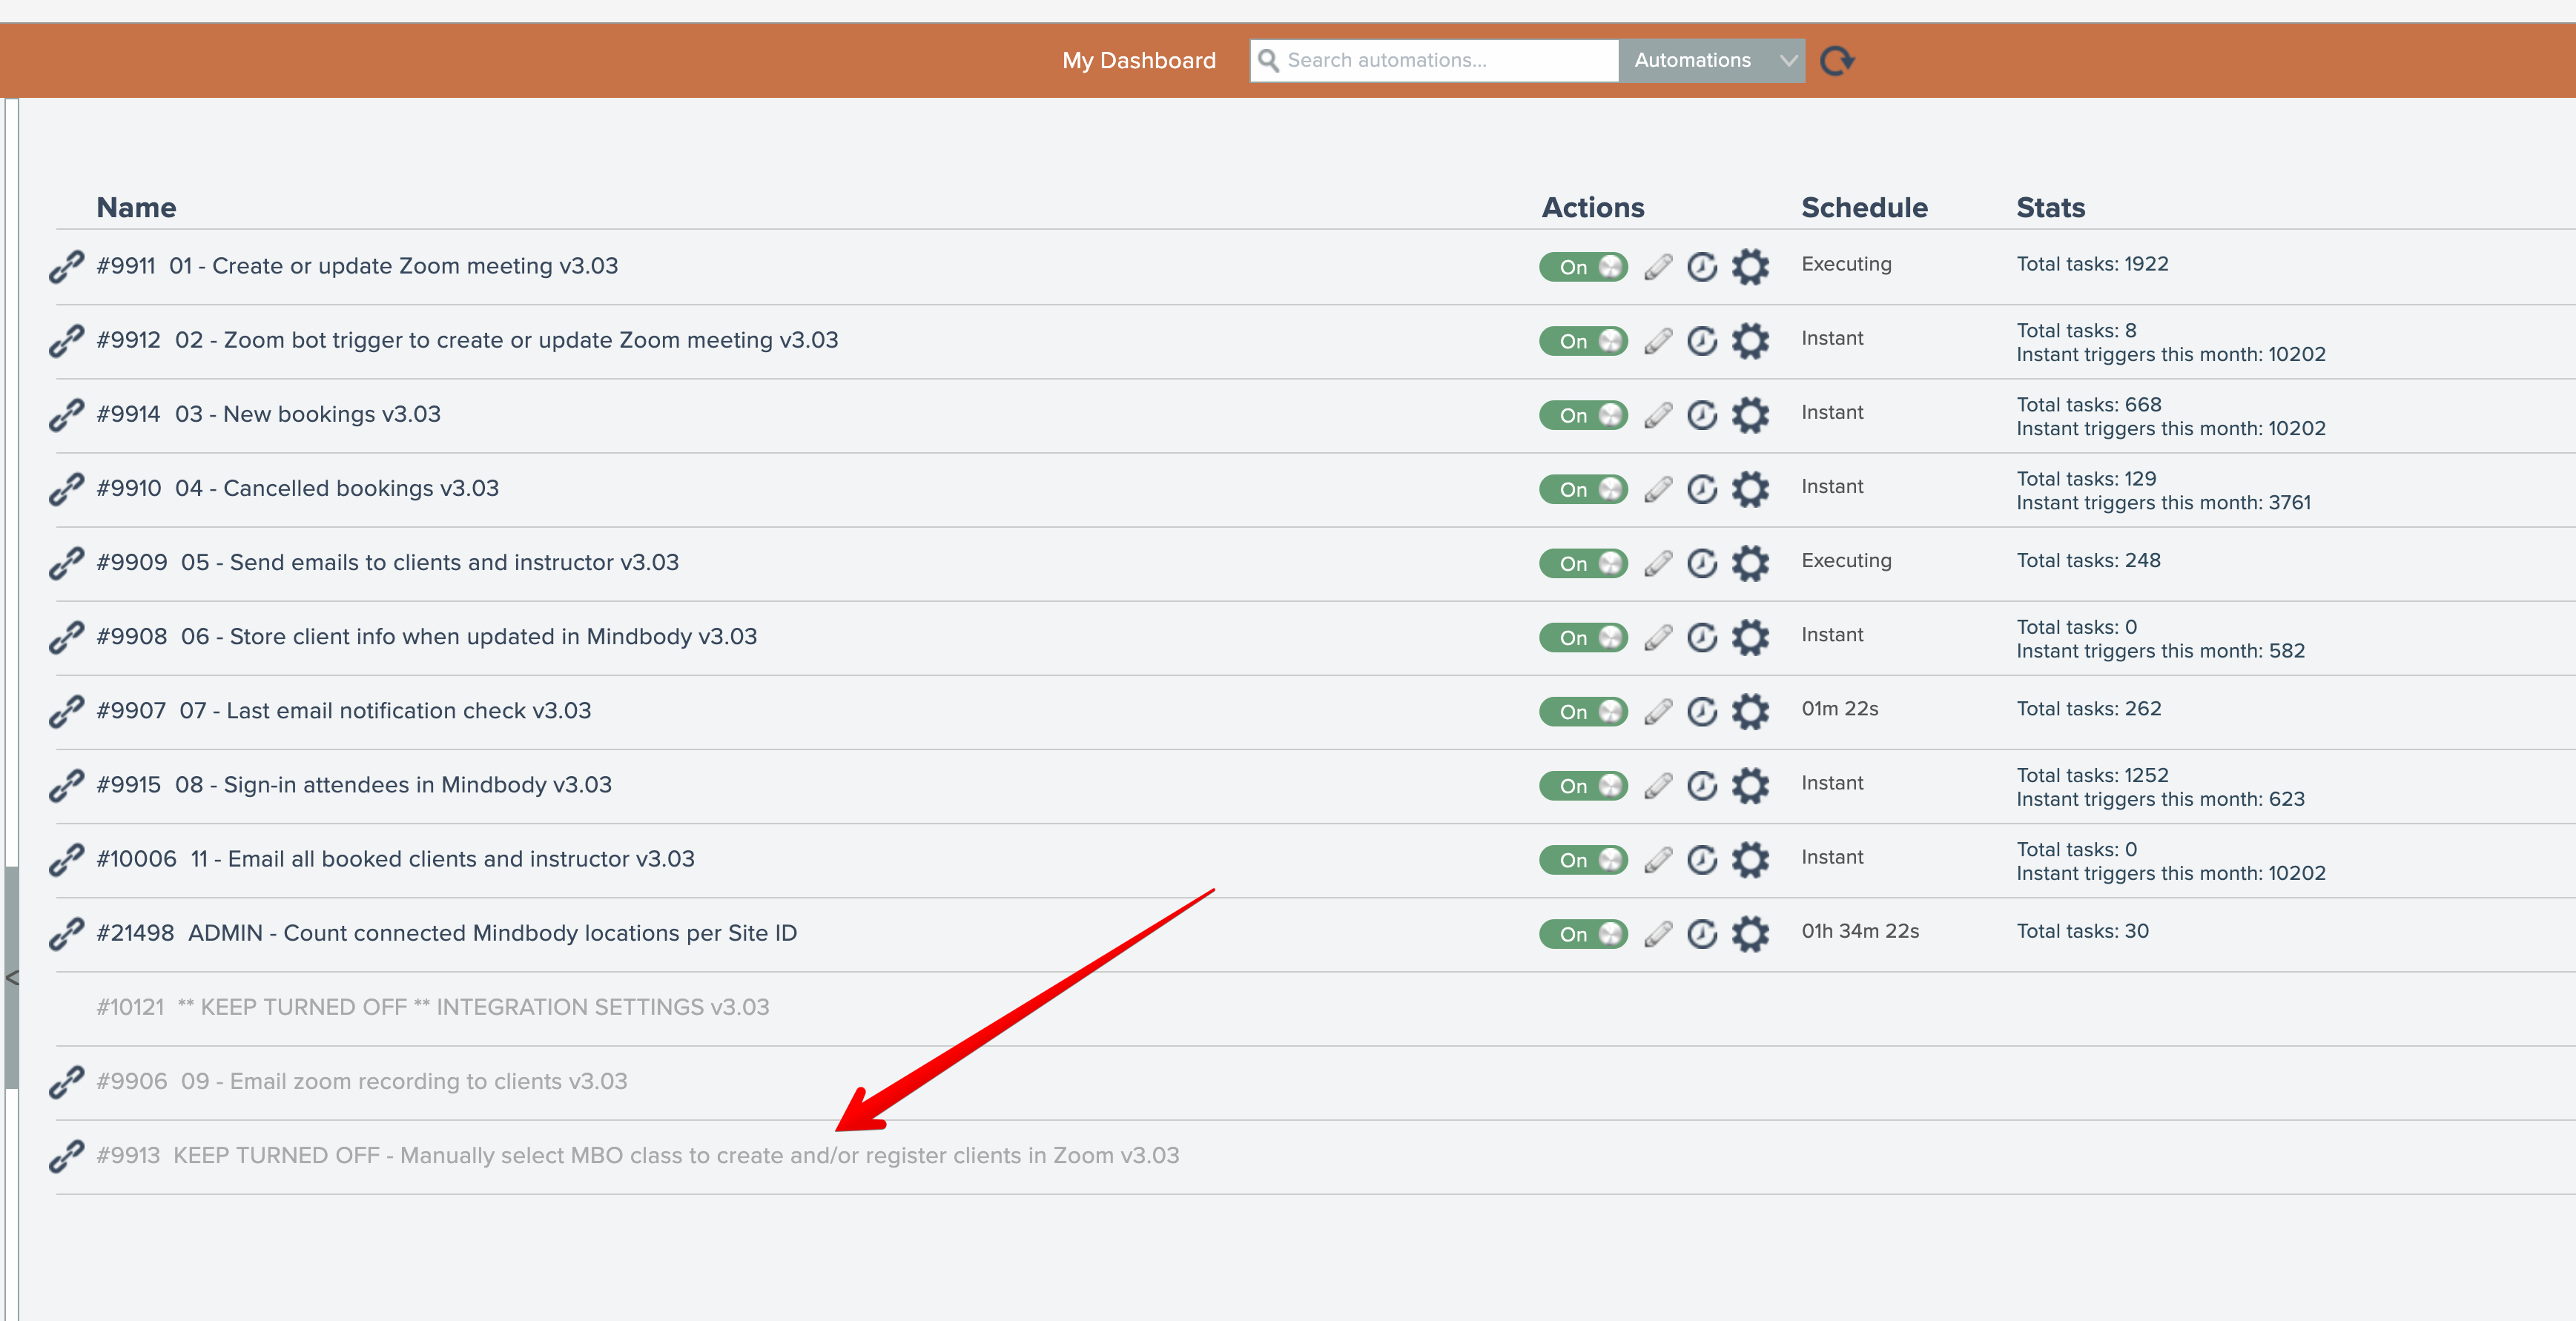Click clock icon for #9907 Last email notification
This screenshot has height=1321, width=2576.
[x=1702, y=712]
